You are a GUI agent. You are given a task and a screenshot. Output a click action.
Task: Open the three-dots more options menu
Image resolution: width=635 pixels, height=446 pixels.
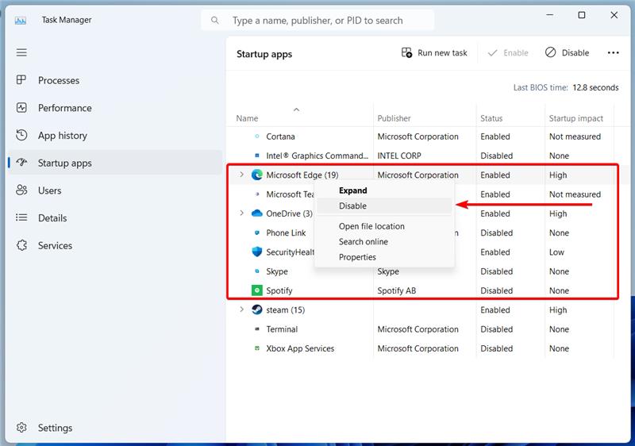[613, 52]
